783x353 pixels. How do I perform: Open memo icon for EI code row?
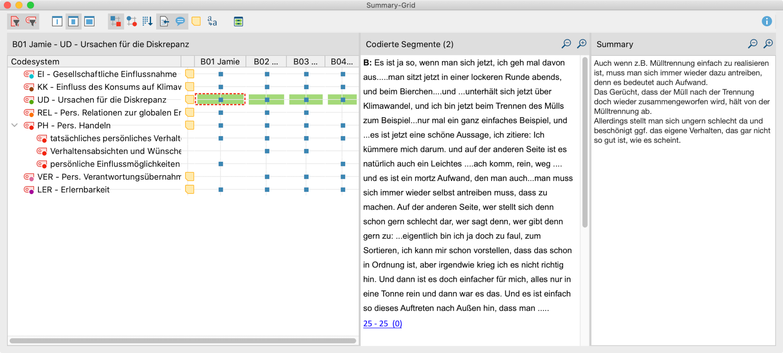(190, 74)
